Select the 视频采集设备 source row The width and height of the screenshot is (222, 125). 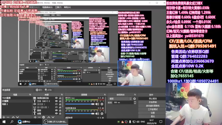tap(48, 98)
